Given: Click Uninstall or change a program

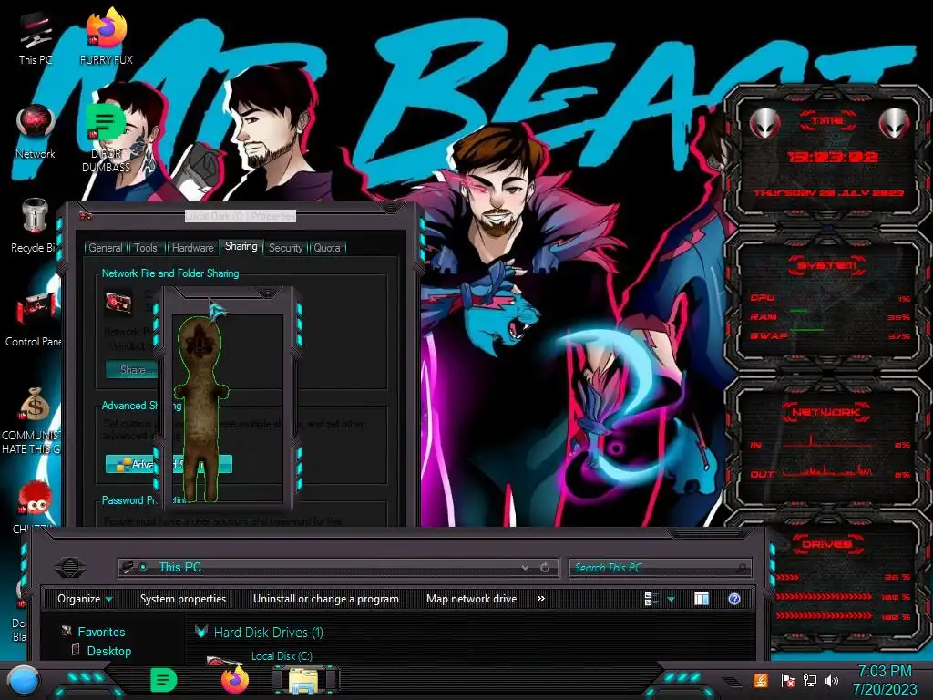Looking at the screenshot, I should 326,599.
